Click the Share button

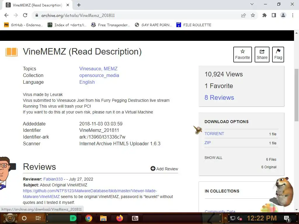click(x=262, y=55)
